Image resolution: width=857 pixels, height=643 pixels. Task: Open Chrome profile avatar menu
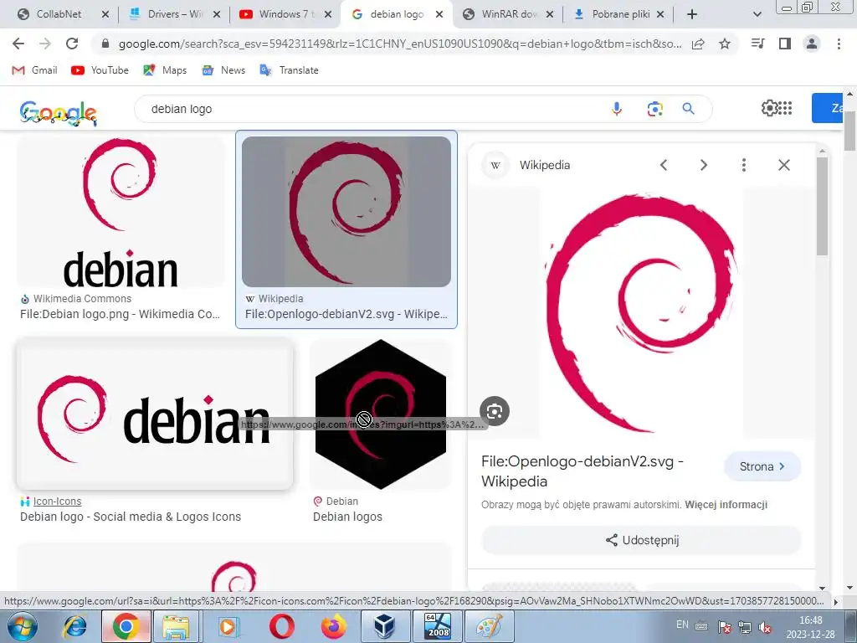(812, 44)
